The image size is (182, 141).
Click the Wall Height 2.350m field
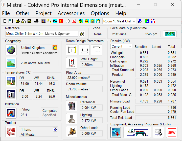[91, 65]
